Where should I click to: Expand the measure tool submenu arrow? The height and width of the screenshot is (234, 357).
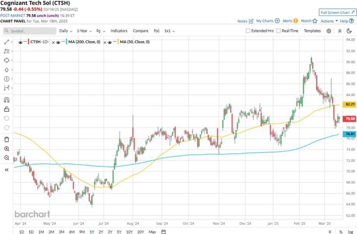(x=12, y=88)
